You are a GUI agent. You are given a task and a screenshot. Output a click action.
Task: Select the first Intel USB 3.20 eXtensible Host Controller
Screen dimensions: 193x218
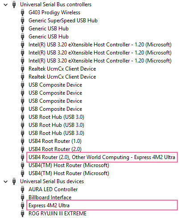click(100, 45)
